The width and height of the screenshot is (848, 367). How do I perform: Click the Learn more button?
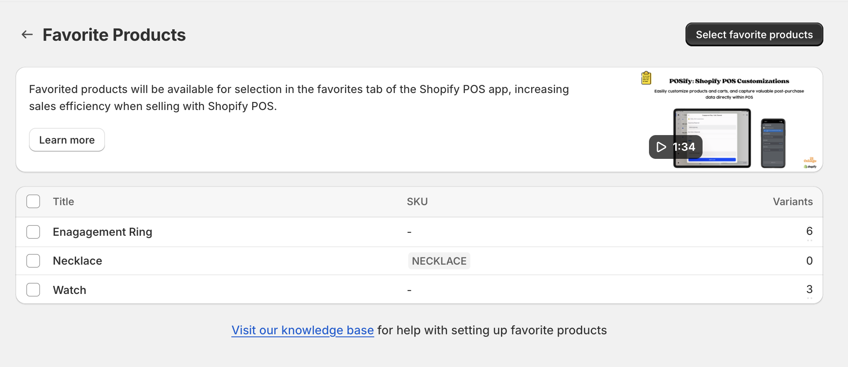(x=67, y=140)
